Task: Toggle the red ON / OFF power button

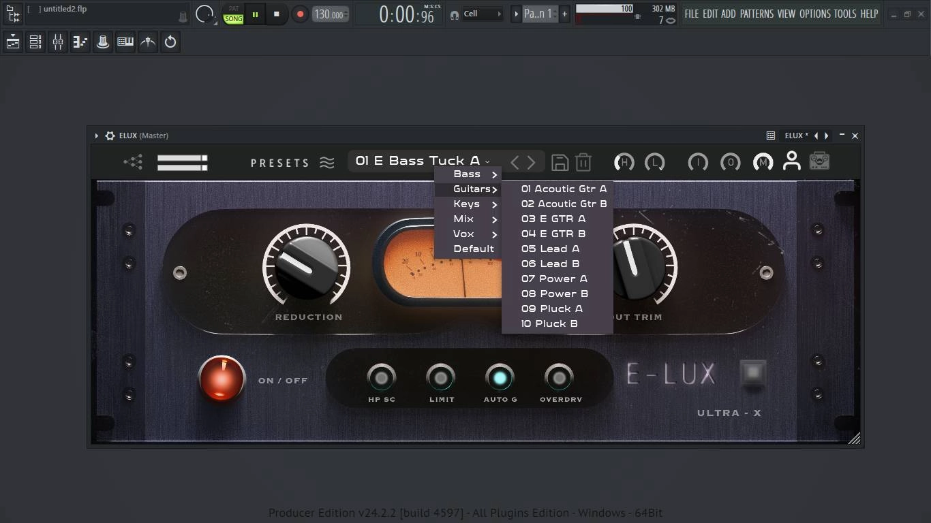Action: tap(222, 379)
